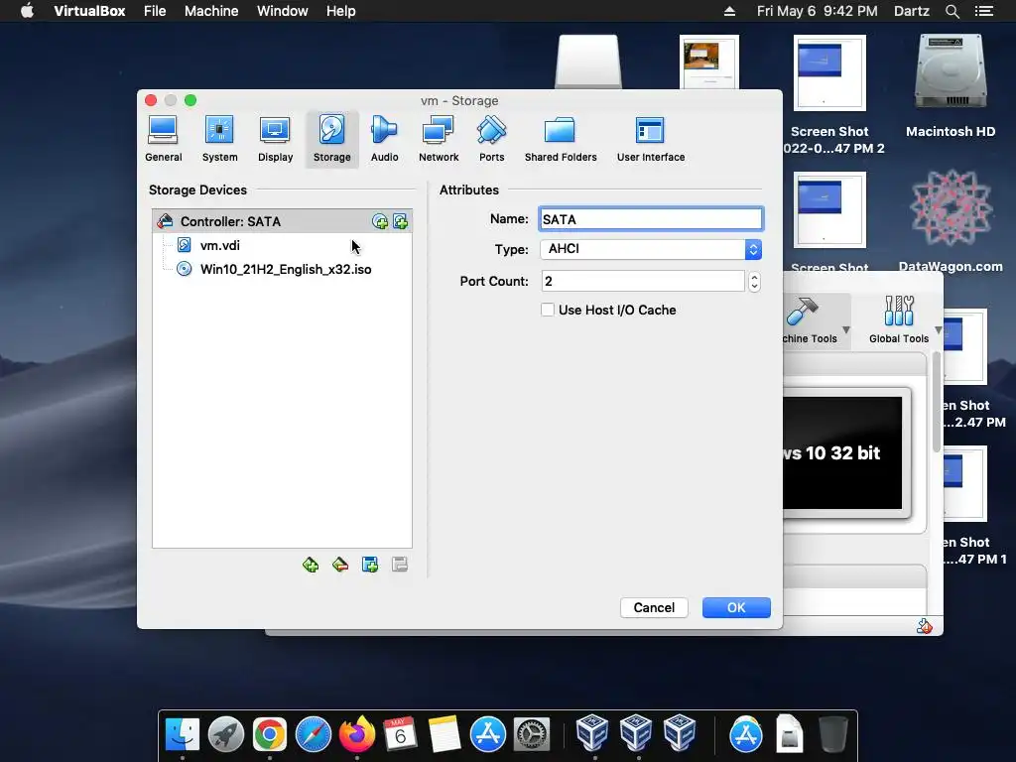
Task: Add optical drive to SATA controller
Action: click(x=380, y=221)
